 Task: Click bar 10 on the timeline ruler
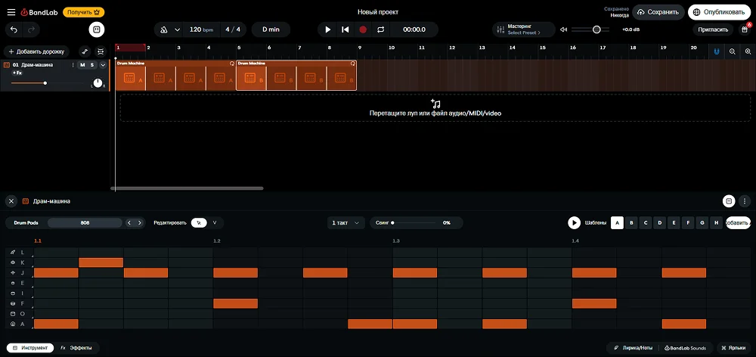pyautogui.click(x=391, y=48)
